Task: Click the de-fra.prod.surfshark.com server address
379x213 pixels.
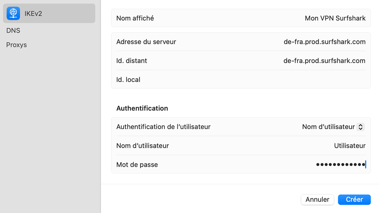Action: tap(324, 41)
